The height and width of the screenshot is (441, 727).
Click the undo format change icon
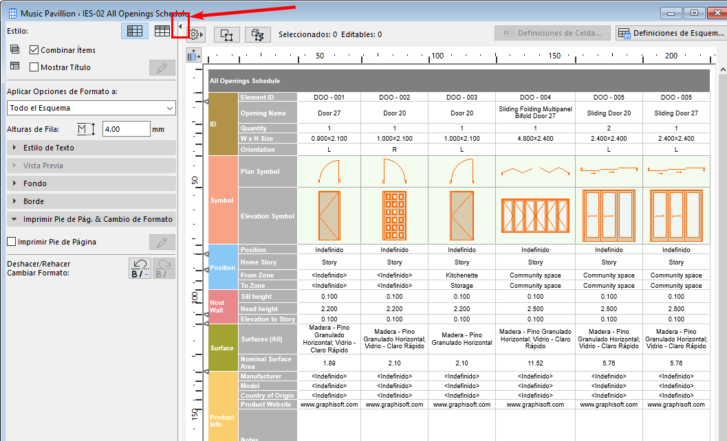coord(140,268)
